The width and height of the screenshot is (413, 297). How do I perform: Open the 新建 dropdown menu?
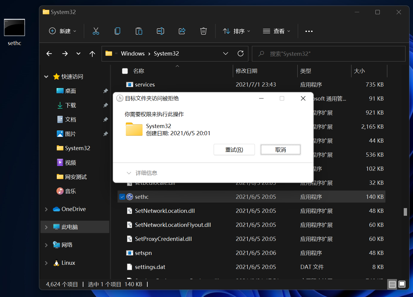point(63,31)
